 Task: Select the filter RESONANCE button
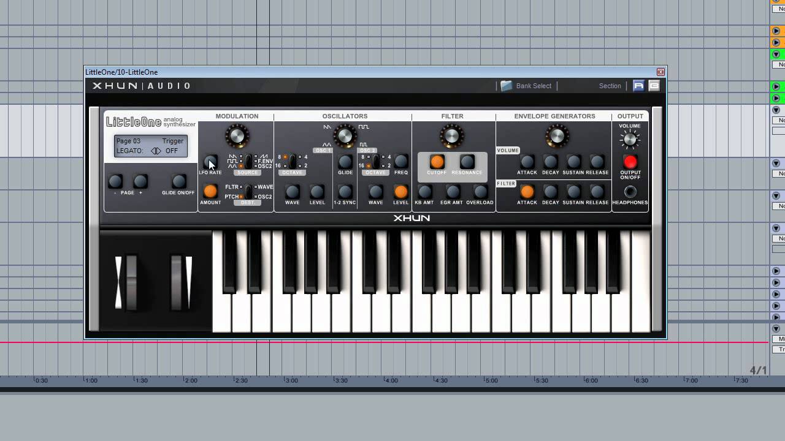click(x=467, y=162)
